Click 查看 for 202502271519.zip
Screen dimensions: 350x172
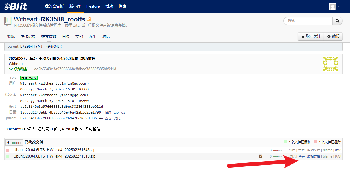point(301,156)
